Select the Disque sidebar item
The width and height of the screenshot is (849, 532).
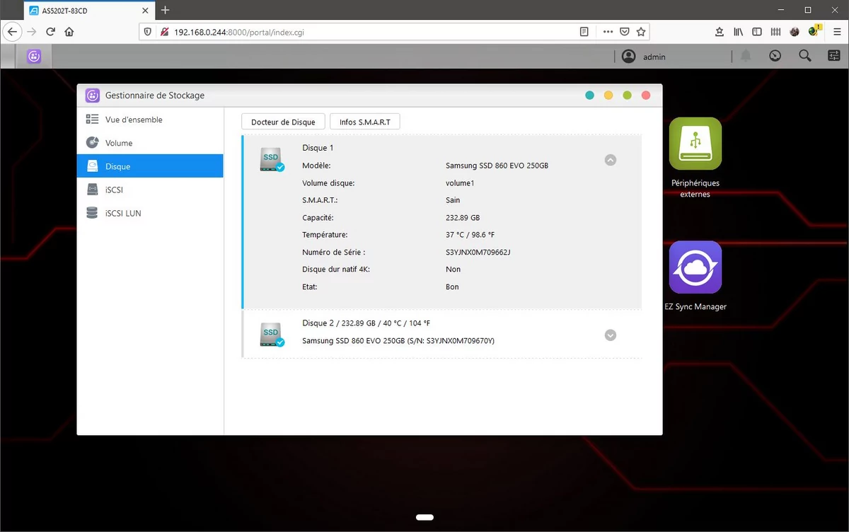click(150, 166)
